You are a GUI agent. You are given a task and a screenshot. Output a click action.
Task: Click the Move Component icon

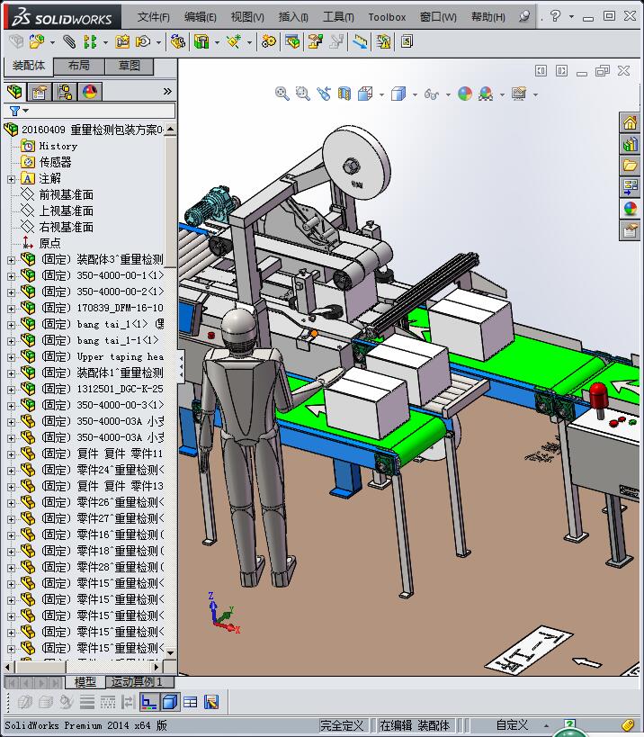(143, 41)
